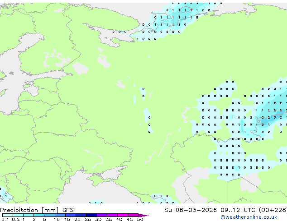The width and height of the screenshot is (287, 221).
Task: Click the legend swatch between 0.1 and 0.5
Action: click(x=8, y=215)
